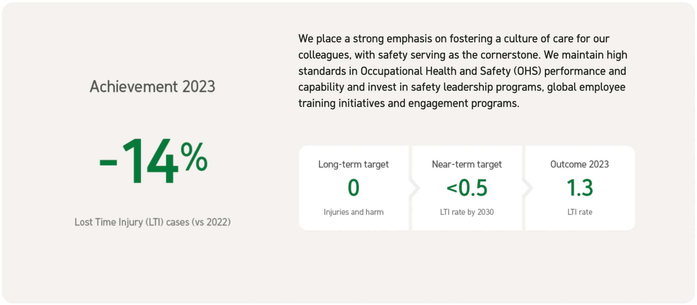Click the Achievement 2023 heading

[x=152, y=86]
